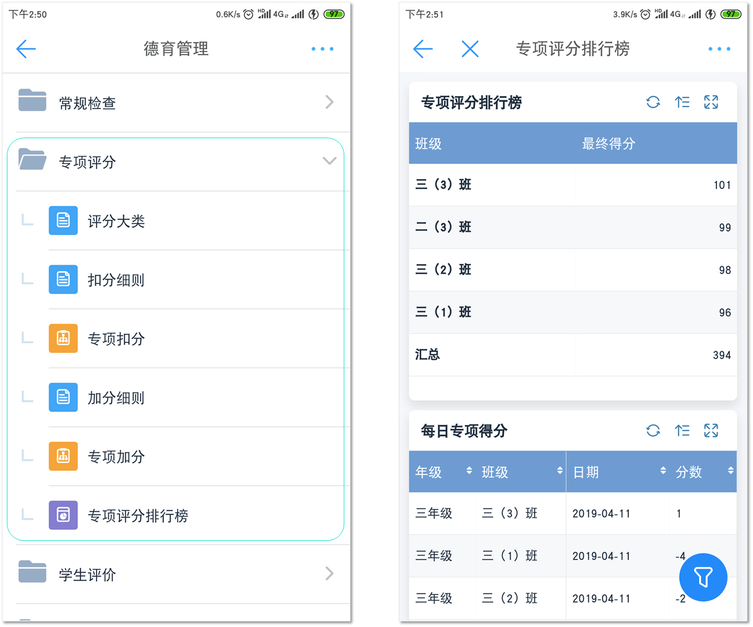Viewport: 753px width, 627px height.
Task: Close the 专项评分排行榜 page with X
Action: (470, 49)
